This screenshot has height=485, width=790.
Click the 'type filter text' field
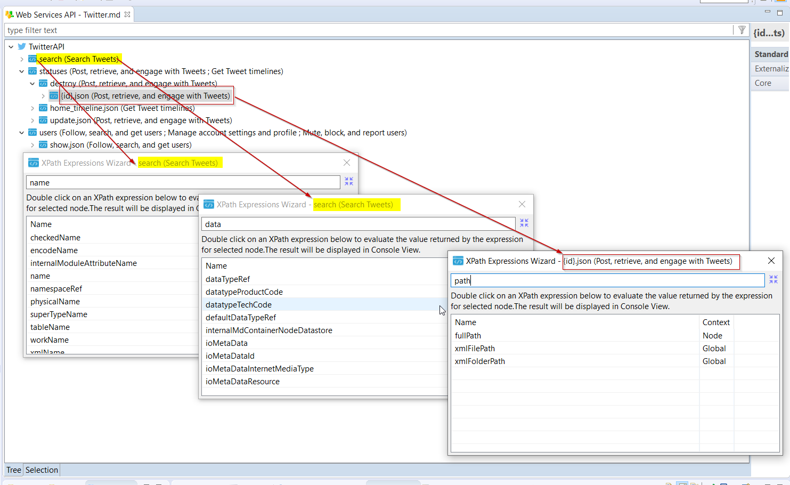point(369,30)
